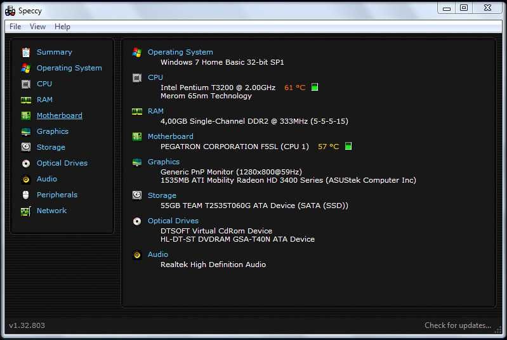Click the Motherboard icon in summary pane

pos(137,137)
